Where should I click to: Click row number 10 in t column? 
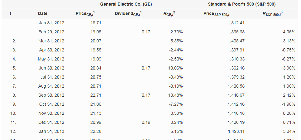coord(13,113)
